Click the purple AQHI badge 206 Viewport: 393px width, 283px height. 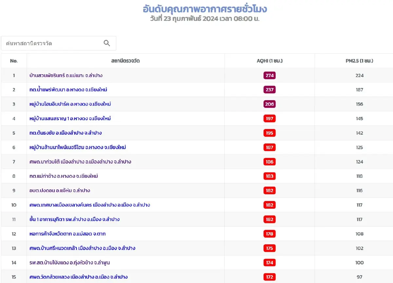tap(270, 104)
